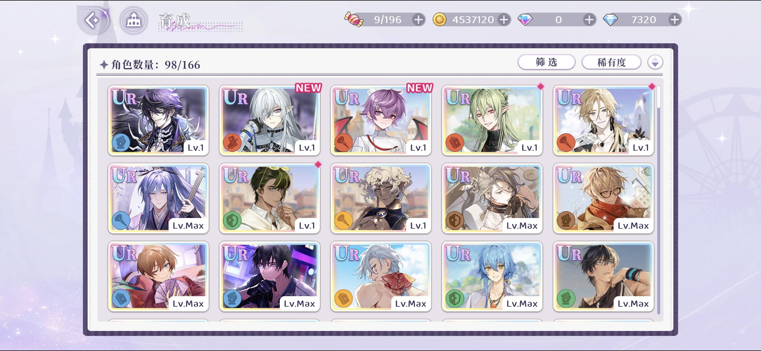This screenshot has height=351, width=761.
Task: Open the 筛选 filter button
Action: [x=546, y=62]
